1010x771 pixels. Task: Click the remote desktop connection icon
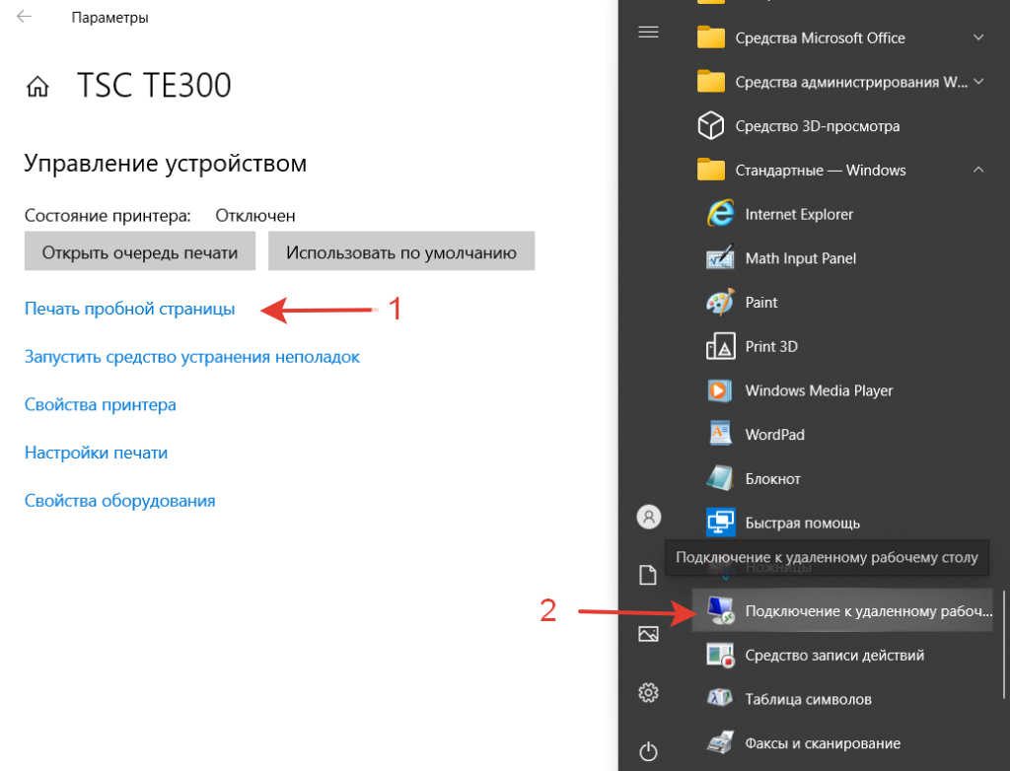(720, 610)
